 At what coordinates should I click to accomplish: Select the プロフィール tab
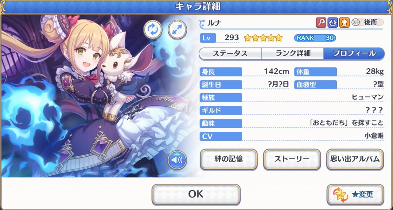pos(354,53)
